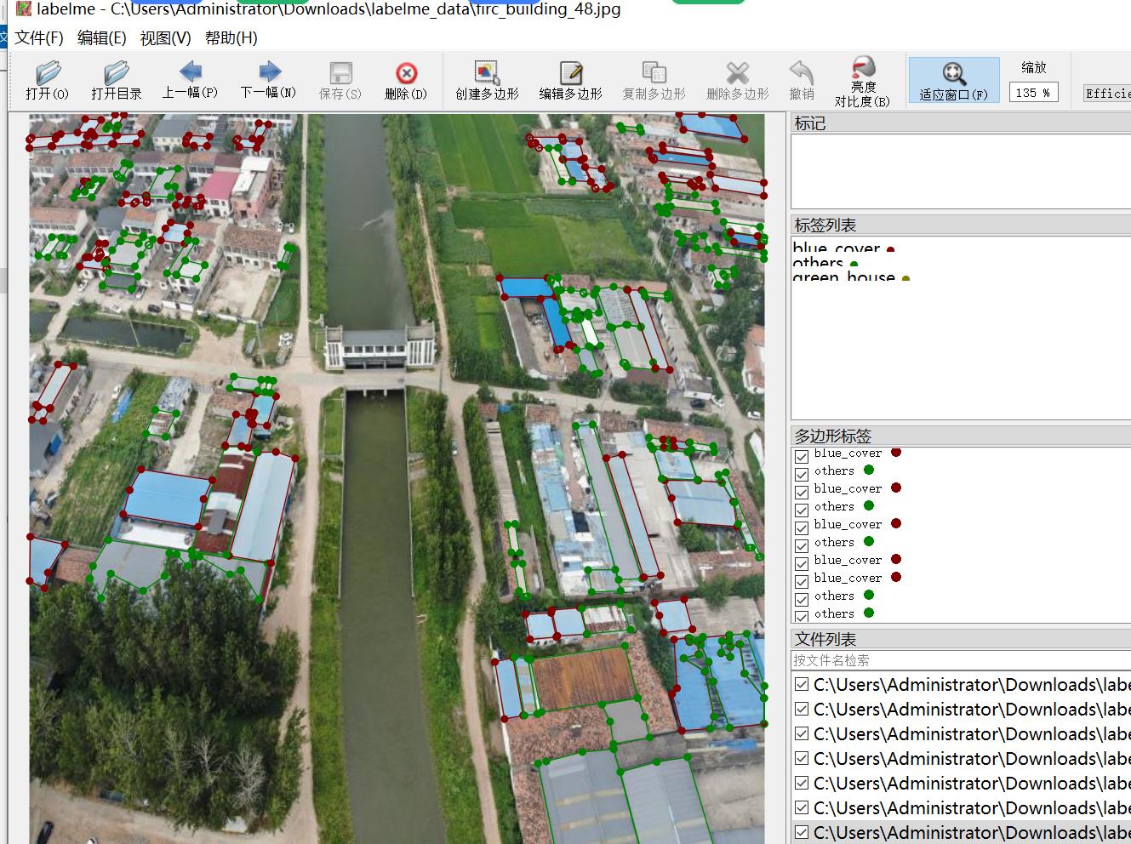Toggle checkbox of topmost file in file list
Screen dimensions: 1131x844
pos(802,685)
